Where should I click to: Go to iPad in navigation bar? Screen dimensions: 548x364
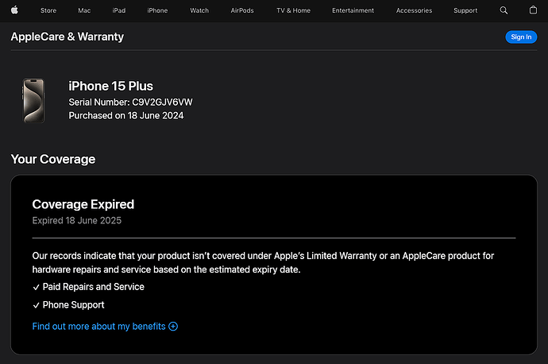pos(119,10)
